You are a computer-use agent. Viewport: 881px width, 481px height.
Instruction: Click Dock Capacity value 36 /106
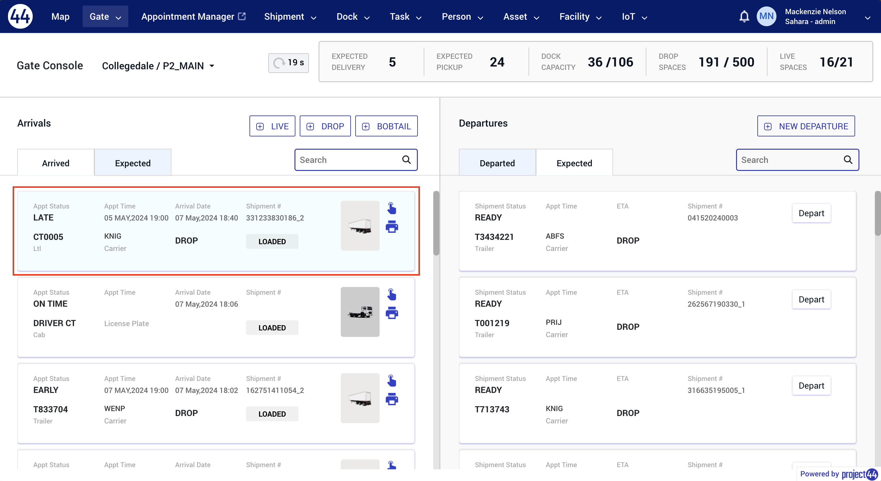pyautogui.click(x=610, y=62)
